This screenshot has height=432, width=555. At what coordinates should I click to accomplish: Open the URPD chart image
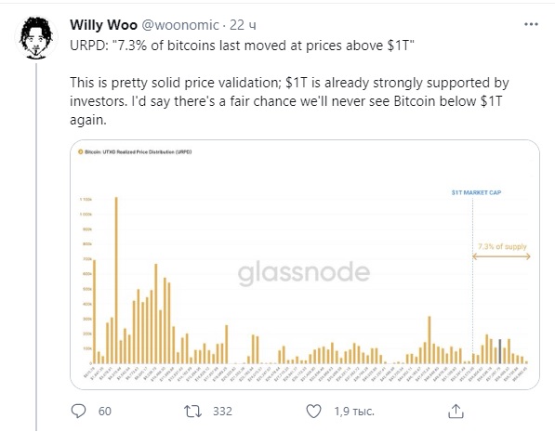point(305,265)
